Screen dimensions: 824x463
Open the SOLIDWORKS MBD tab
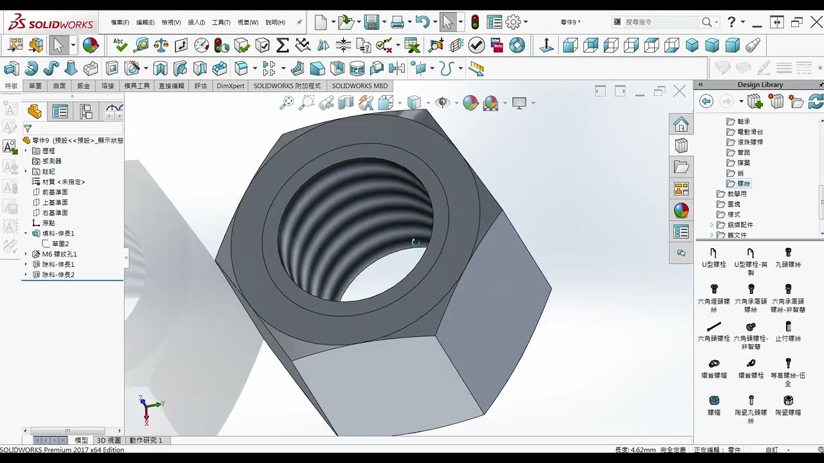360,86
